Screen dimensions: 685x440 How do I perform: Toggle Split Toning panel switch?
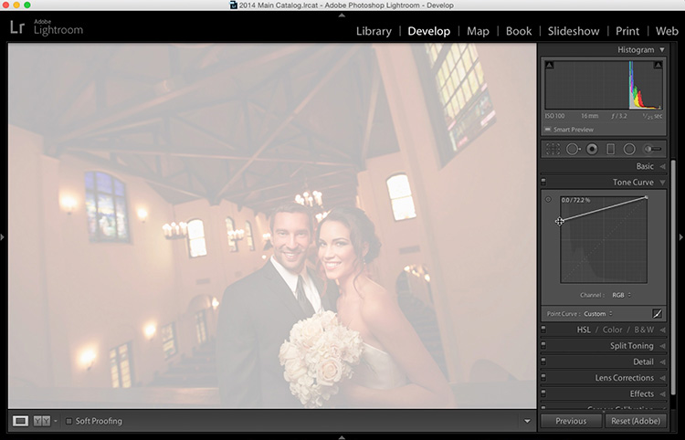click(543, 346)
